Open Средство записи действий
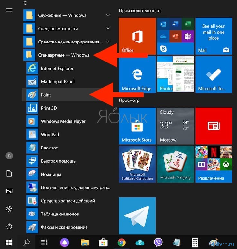 67,201
